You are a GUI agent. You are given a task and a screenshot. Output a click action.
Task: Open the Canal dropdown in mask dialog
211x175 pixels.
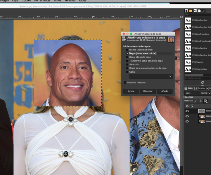[x=151, y=76]
